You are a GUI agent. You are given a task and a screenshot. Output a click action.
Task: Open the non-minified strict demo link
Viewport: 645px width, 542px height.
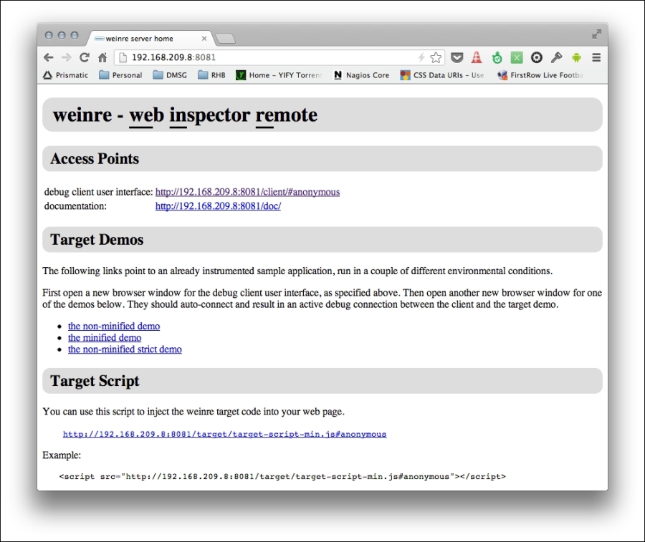[x=125, y=349]
